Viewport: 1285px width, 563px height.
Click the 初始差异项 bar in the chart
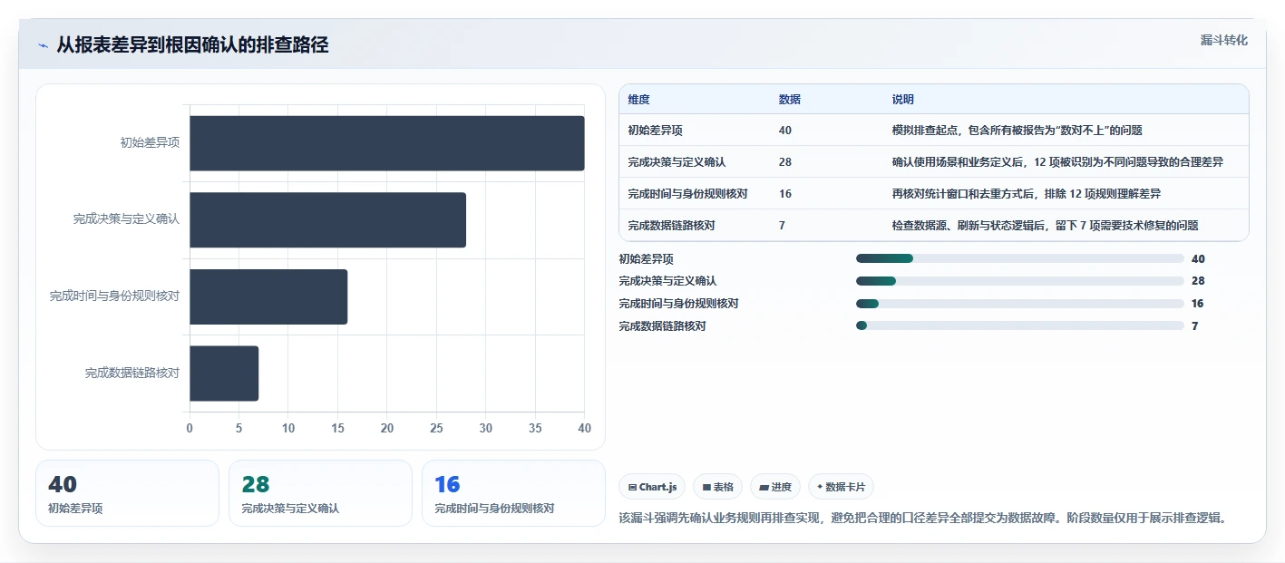pyautogui.click(x=386, y=143)
